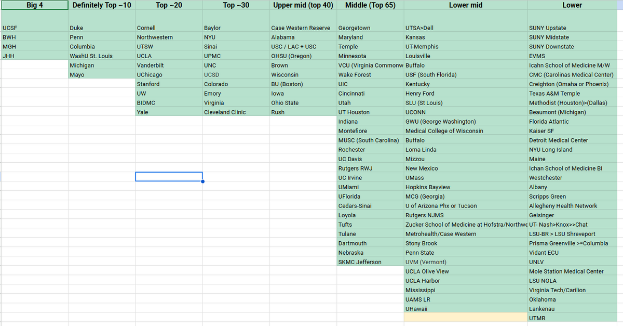Viewport: 623px width, 326px height.
Task: Select the "Upper mid (top 40)" header cell
Action: pyautogui.click(x=303, y=5)
